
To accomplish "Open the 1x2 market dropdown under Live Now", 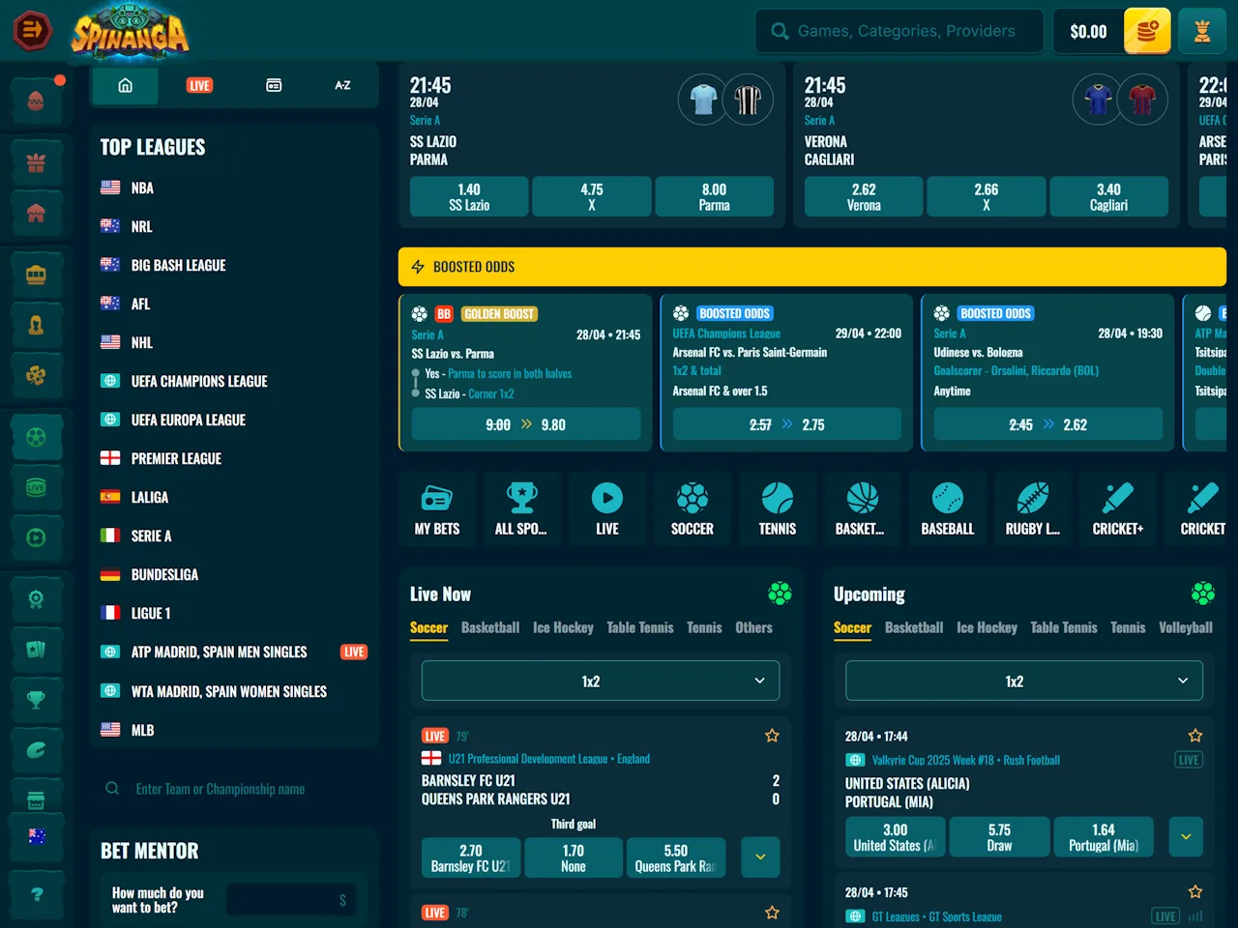I will pos(601,681).
